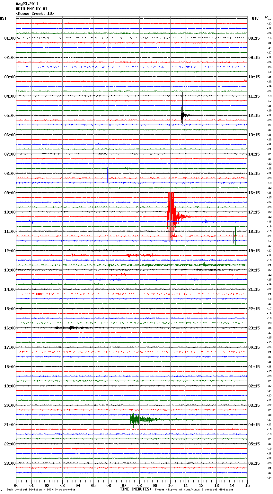Click the UTC timezone label

pyautogui.click(x=255, y=18)
